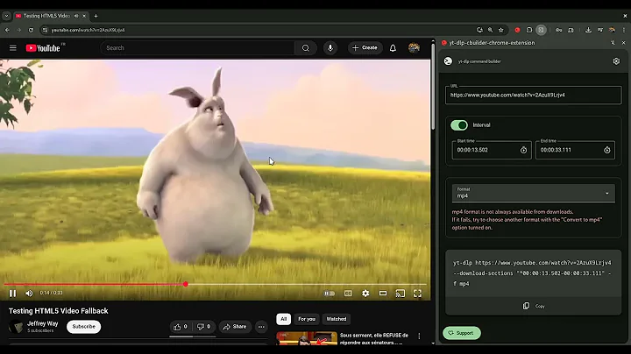The width and height of the screenshot is (631, 354).
Task: Select the yt-dlp command text
Action: point(533,273)
